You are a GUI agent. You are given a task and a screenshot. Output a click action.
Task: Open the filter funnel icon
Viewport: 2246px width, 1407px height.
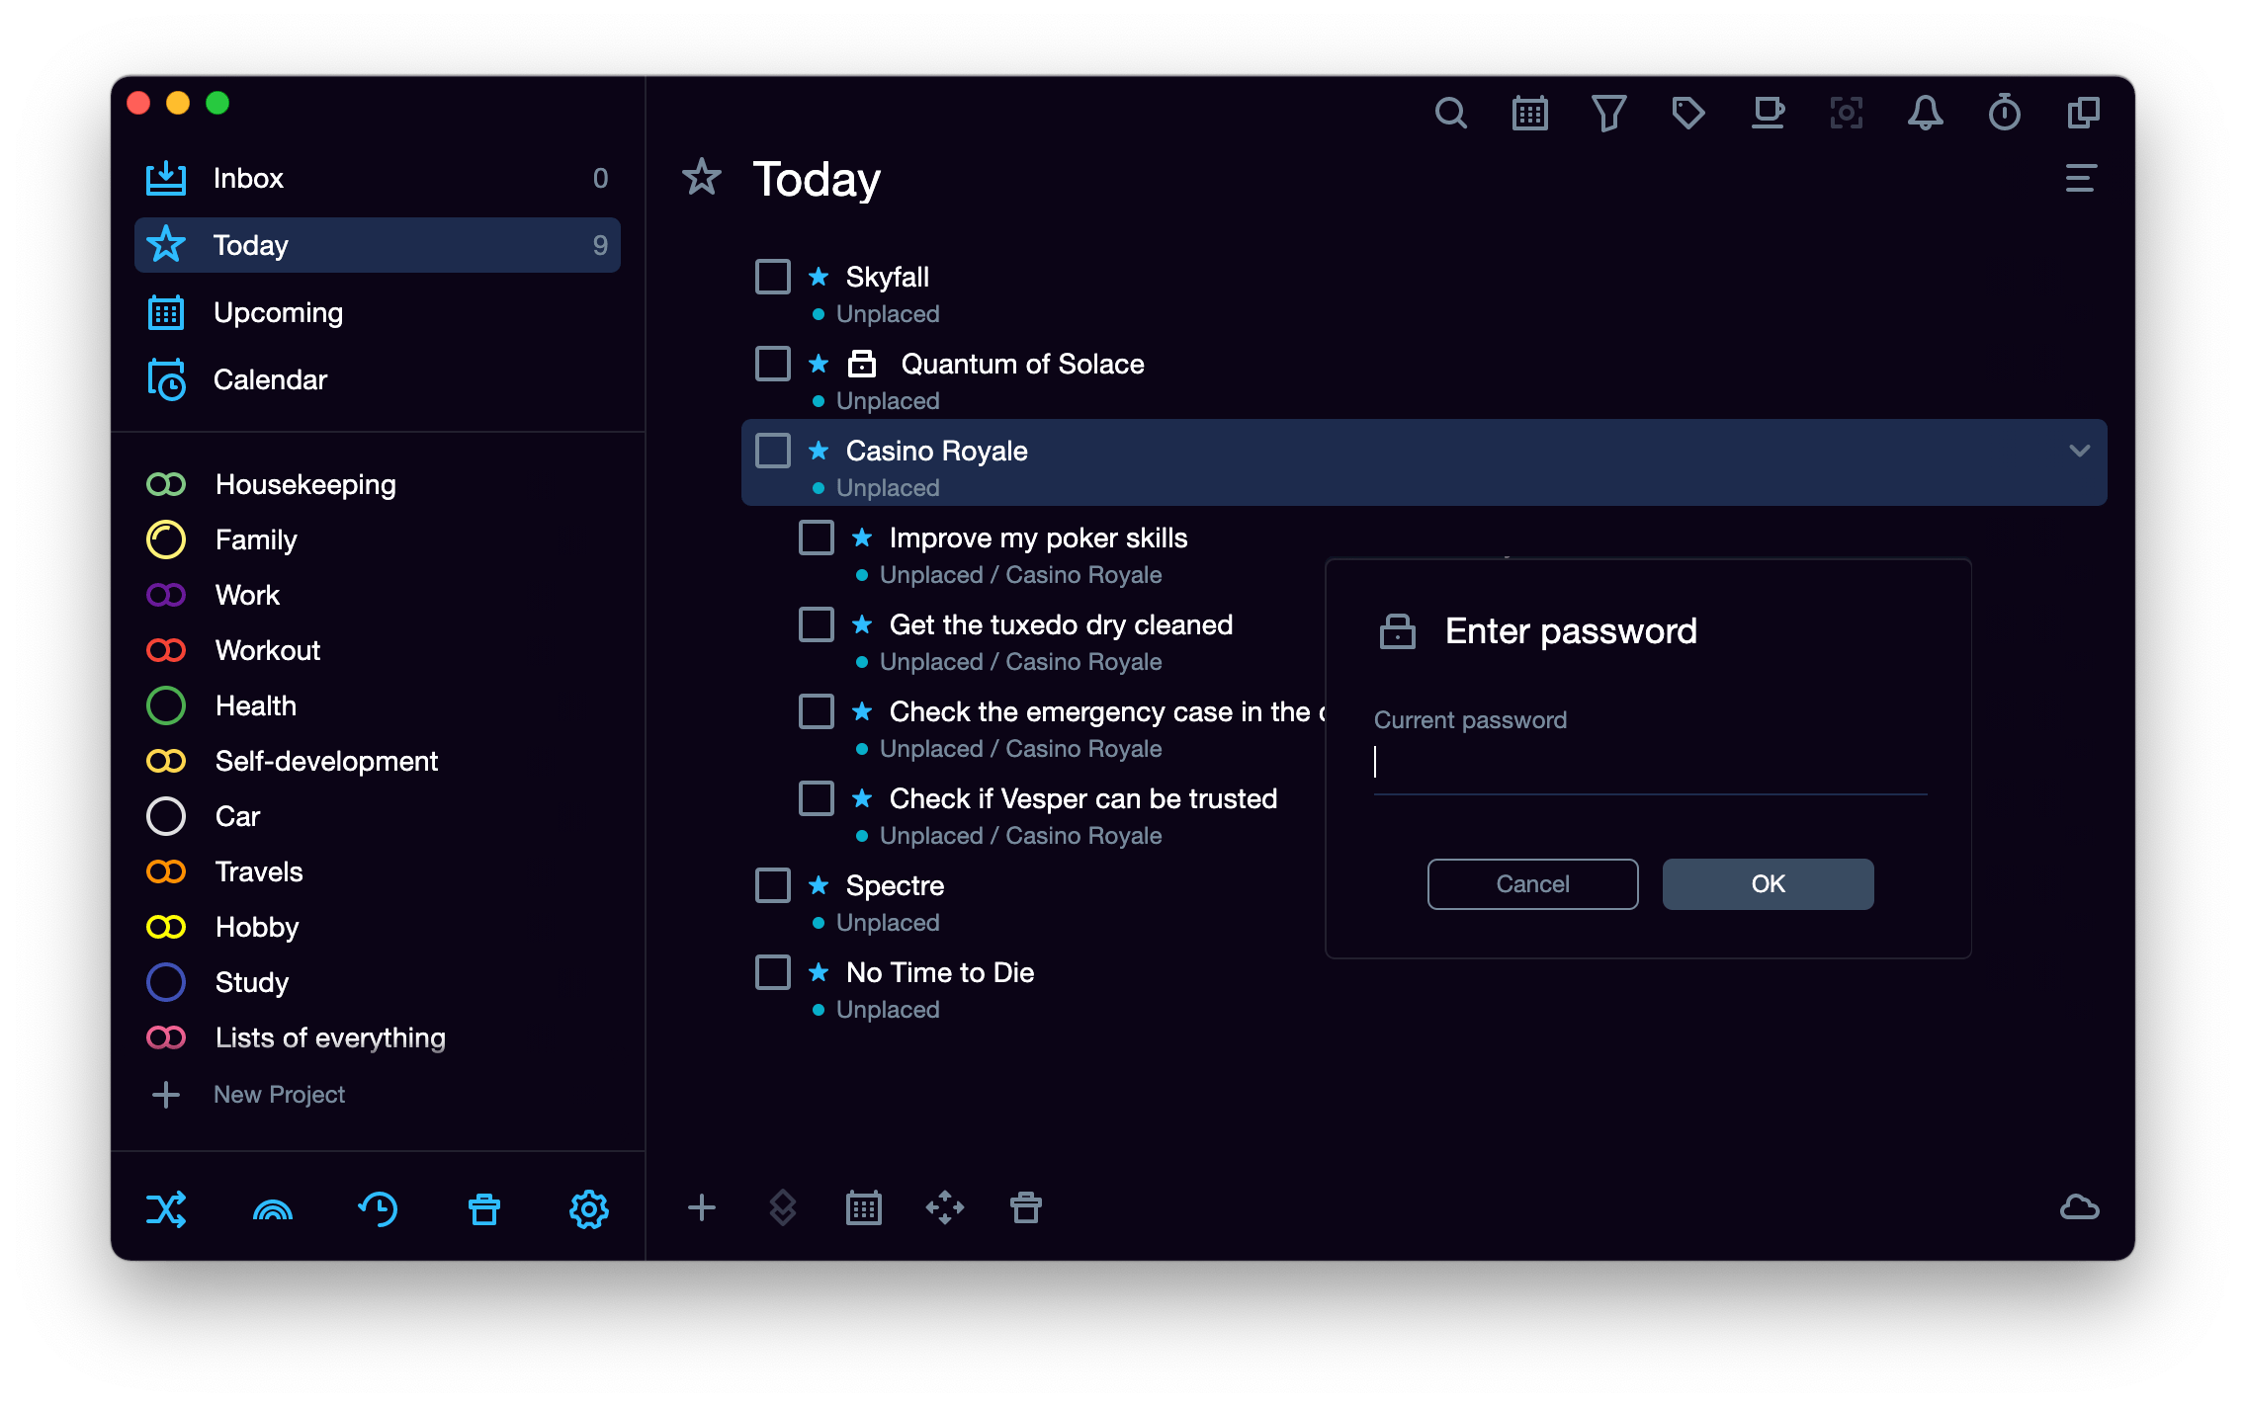click(1608, 114)
